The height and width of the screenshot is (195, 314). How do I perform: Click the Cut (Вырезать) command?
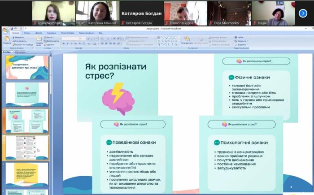pos(19,37)
